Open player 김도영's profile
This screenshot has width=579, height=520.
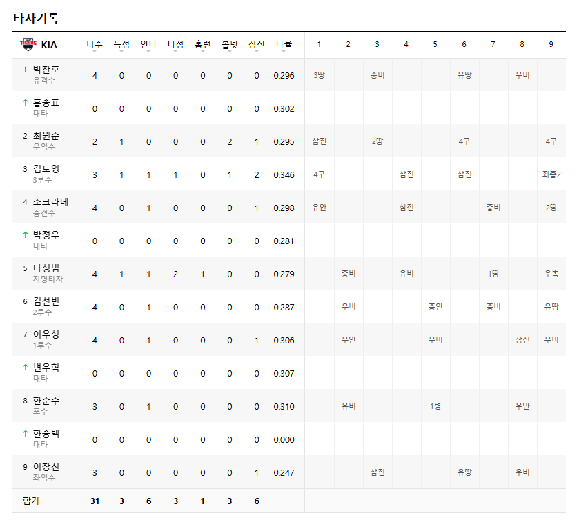pyautogui.click(x=46, y=168)
